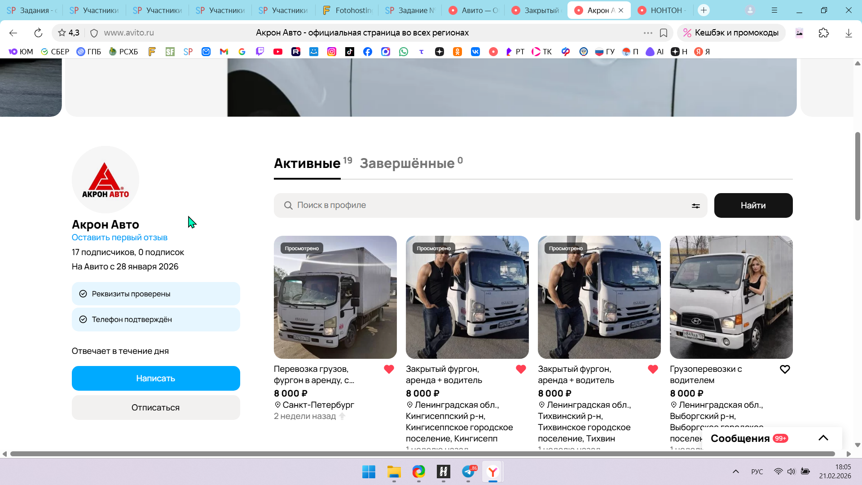Click the Оставить первый отзыв link
Screen dimensions: 862x485
click(x=119, y=238)
